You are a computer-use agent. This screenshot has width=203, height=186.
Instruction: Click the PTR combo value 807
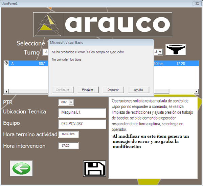64,102
